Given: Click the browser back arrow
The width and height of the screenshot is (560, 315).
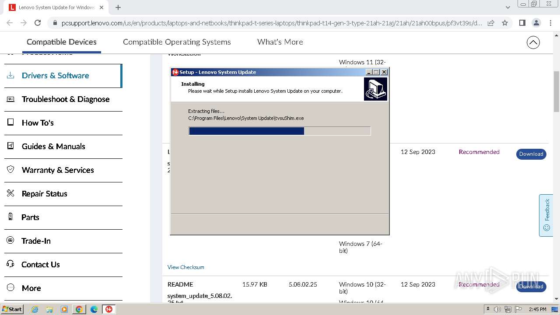Looking at the screenshot, I should 10,23.
